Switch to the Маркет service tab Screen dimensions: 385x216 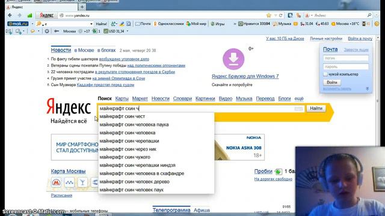140,98
